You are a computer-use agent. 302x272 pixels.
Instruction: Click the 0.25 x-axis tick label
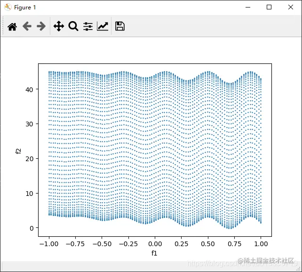coord(181,244)
